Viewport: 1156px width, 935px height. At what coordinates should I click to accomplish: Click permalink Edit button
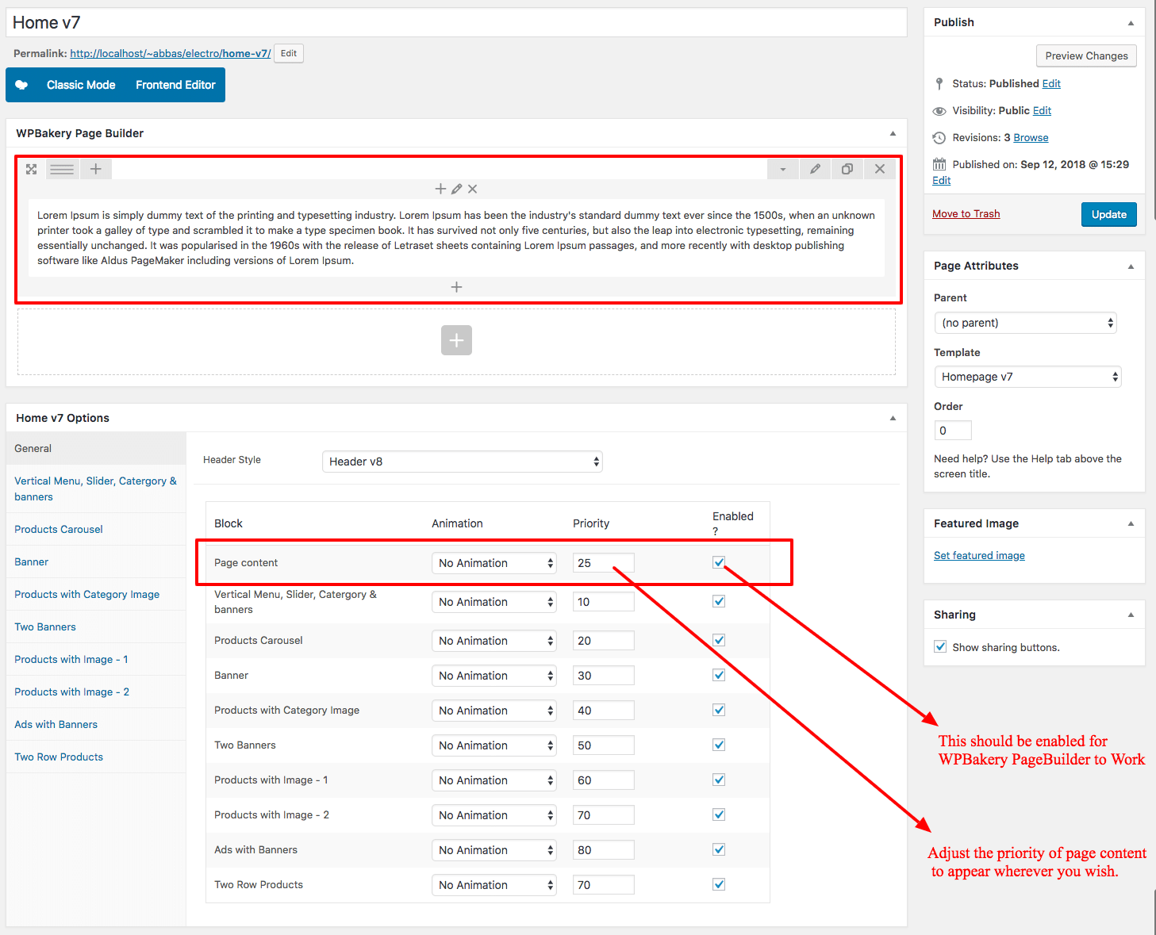pyautogui.click(x=289, y=53)
